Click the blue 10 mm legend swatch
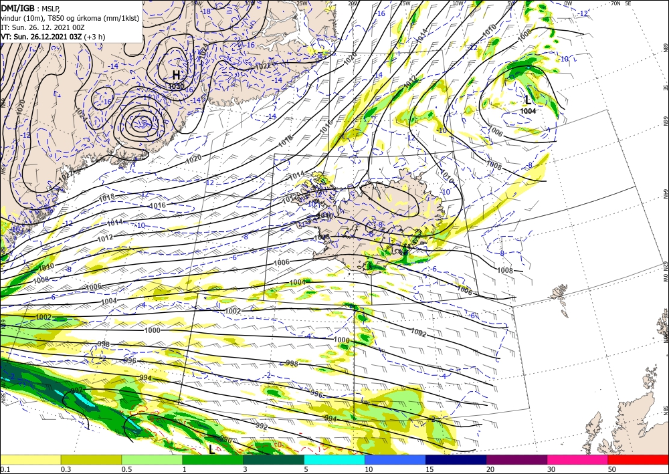This screenshot has width=669, height=474. click(x=395, y=459)
